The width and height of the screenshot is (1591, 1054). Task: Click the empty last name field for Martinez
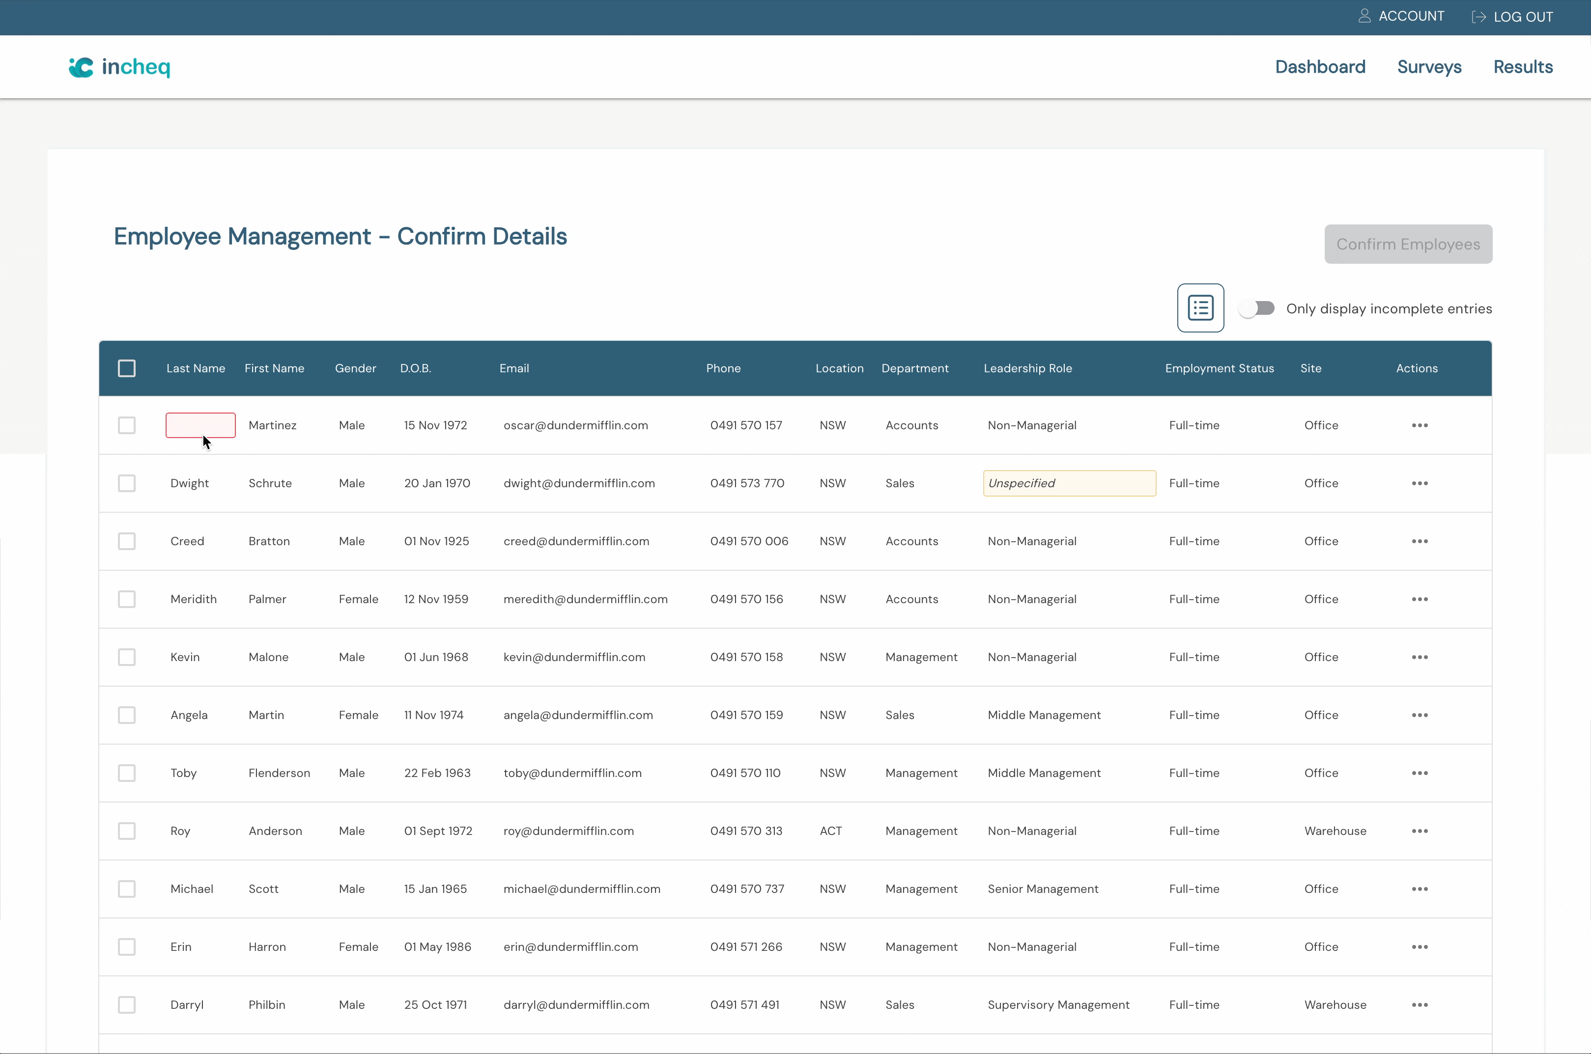[x=200, y=425]
